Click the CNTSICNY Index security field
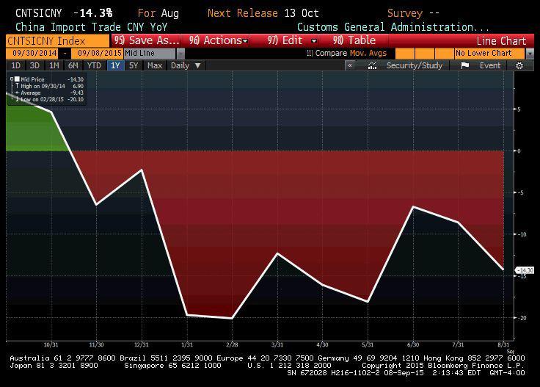Screen dimensions: 540x387 (47, 41)
